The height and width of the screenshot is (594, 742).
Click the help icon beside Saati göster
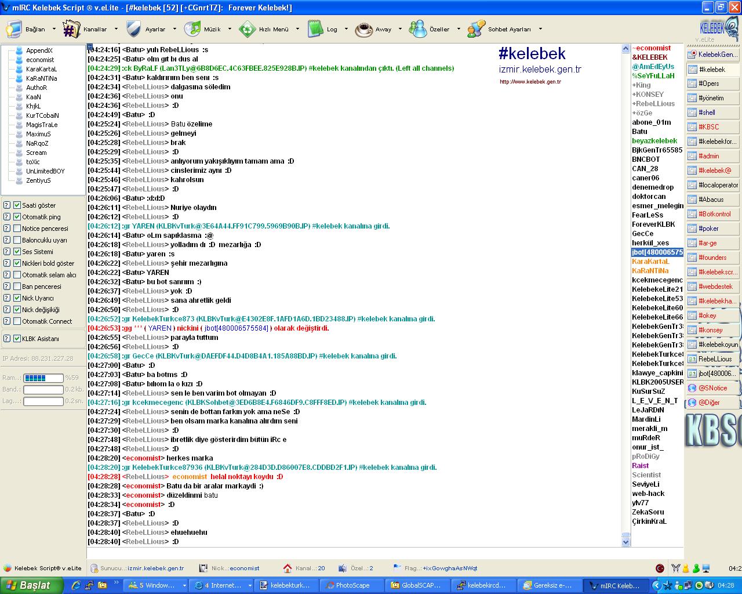point(7,205)
